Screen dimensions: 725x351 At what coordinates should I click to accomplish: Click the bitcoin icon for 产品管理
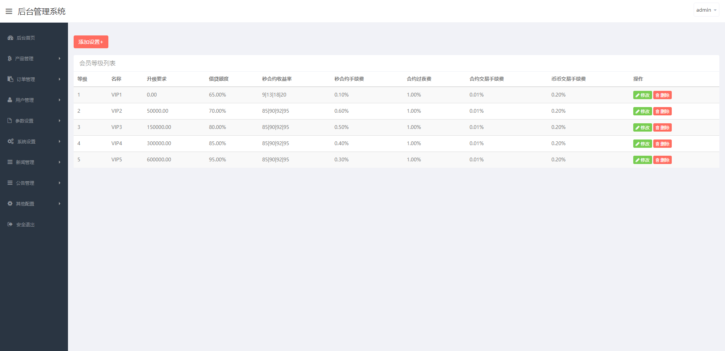[9, 58]
